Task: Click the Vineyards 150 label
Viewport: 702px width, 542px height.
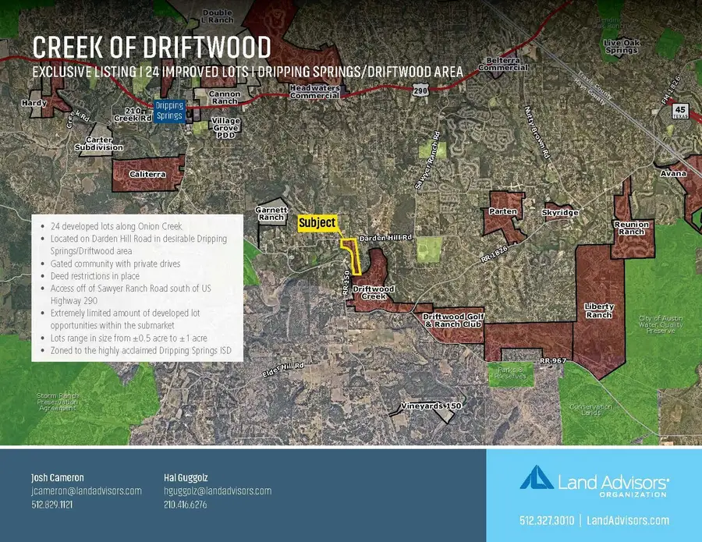Action: (x=431, y=406)
